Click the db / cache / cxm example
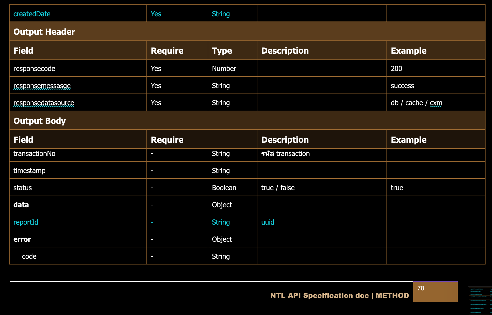This screenshot has height=315, width=492. coord(416,103)
